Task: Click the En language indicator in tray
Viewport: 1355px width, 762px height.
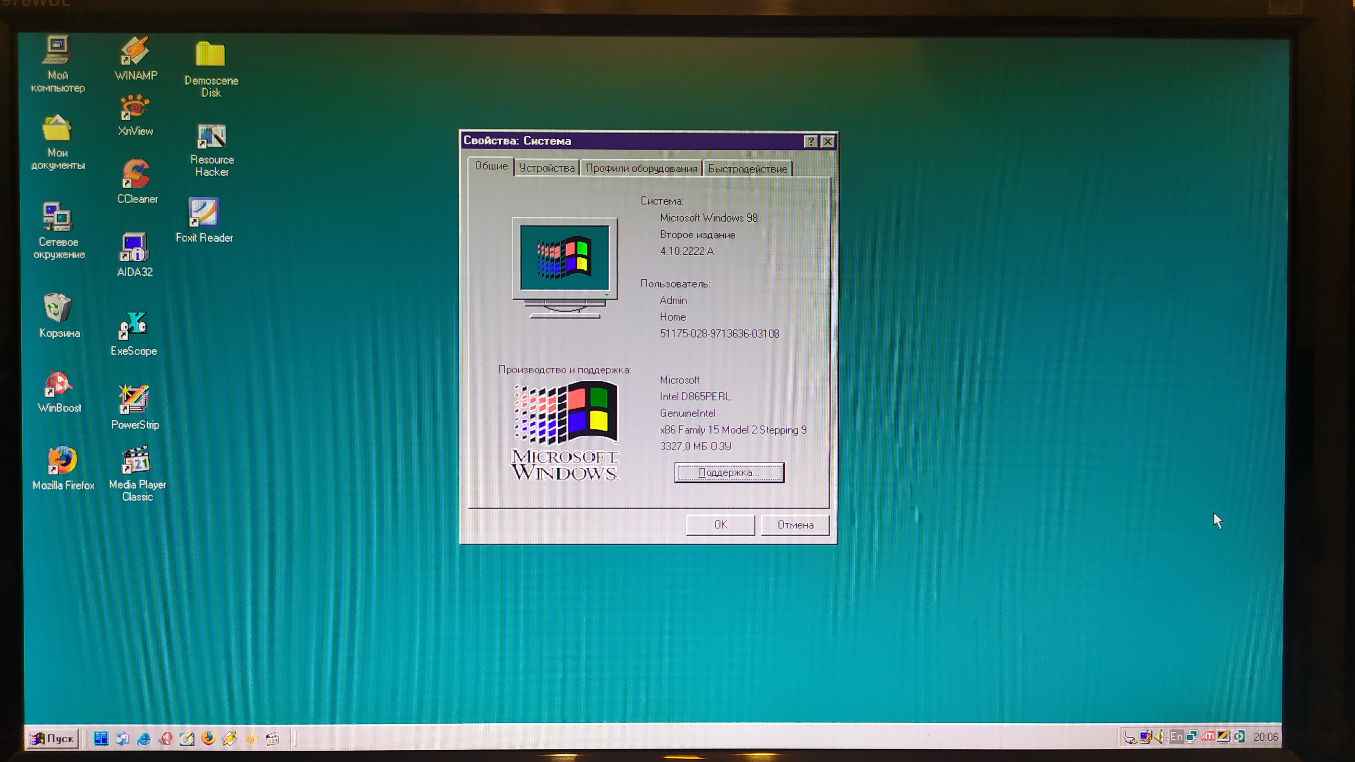Action: pos(1177,737)
